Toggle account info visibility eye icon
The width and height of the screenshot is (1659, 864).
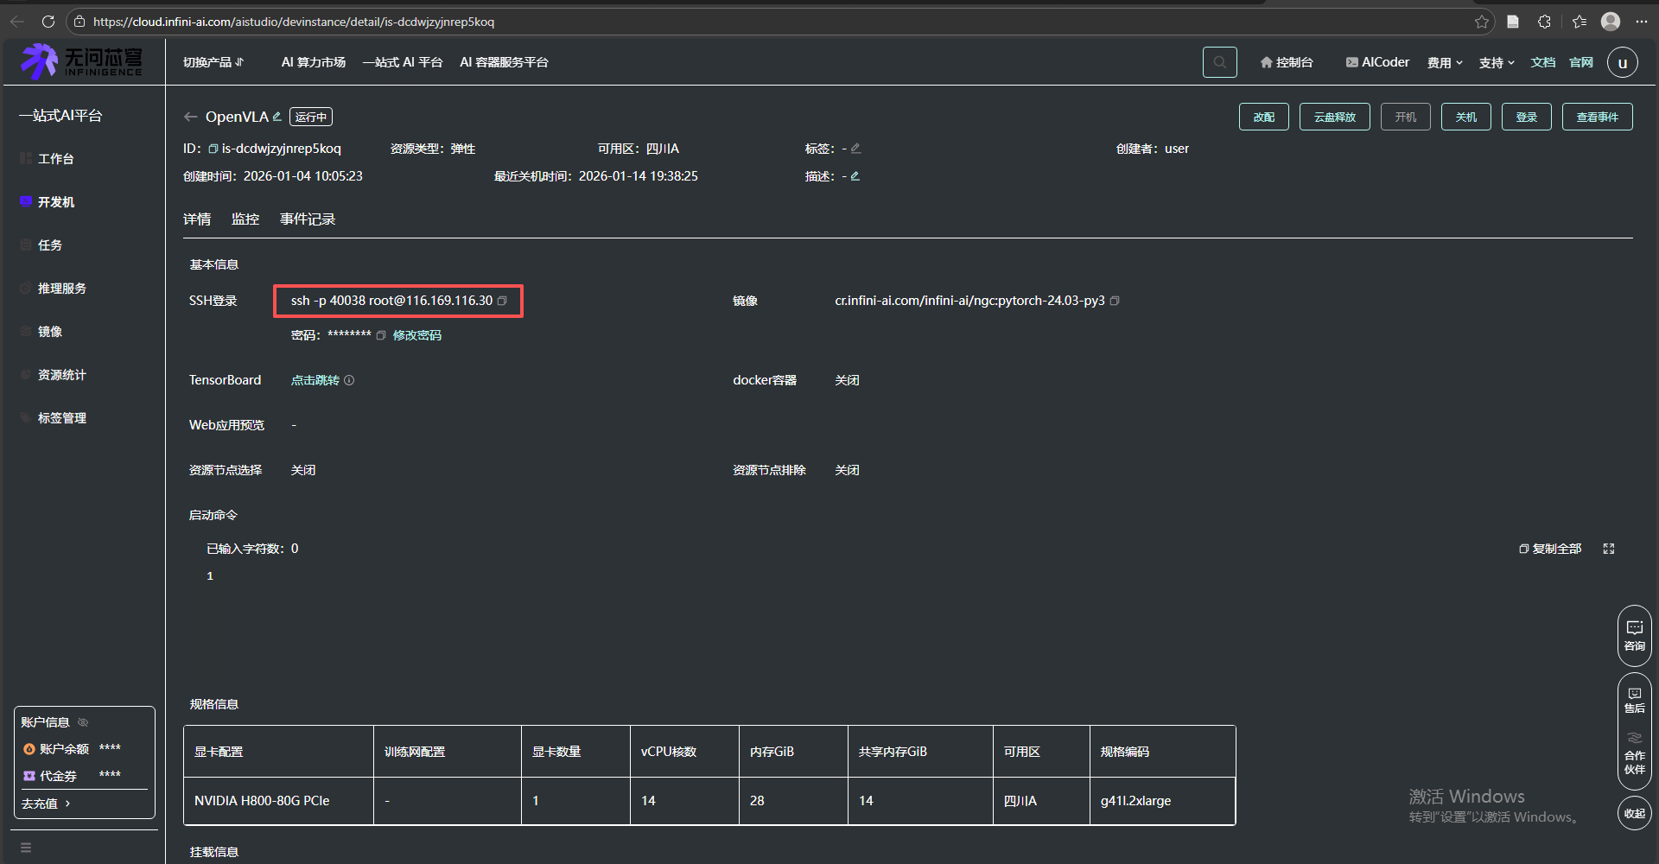point(83,722)
